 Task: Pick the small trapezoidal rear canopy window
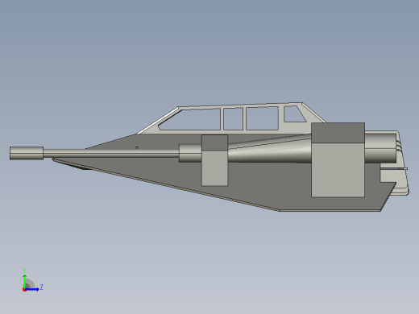tap(293, 114)
